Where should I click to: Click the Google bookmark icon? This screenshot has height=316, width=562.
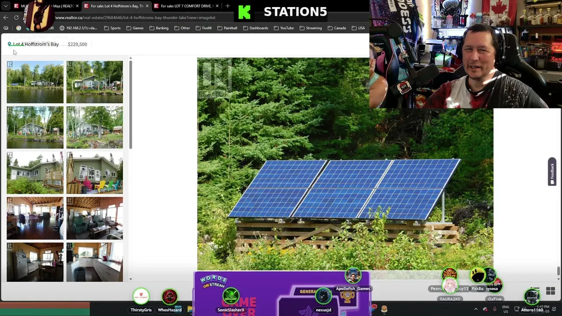18,28
